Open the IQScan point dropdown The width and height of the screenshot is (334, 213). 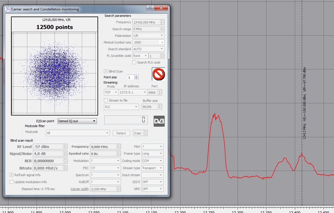tap(77, 121)
